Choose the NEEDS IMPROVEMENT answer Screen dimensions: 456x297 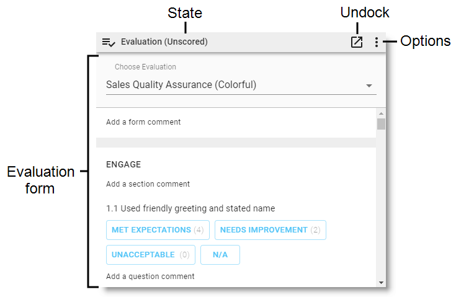click(x=270, y=230)
